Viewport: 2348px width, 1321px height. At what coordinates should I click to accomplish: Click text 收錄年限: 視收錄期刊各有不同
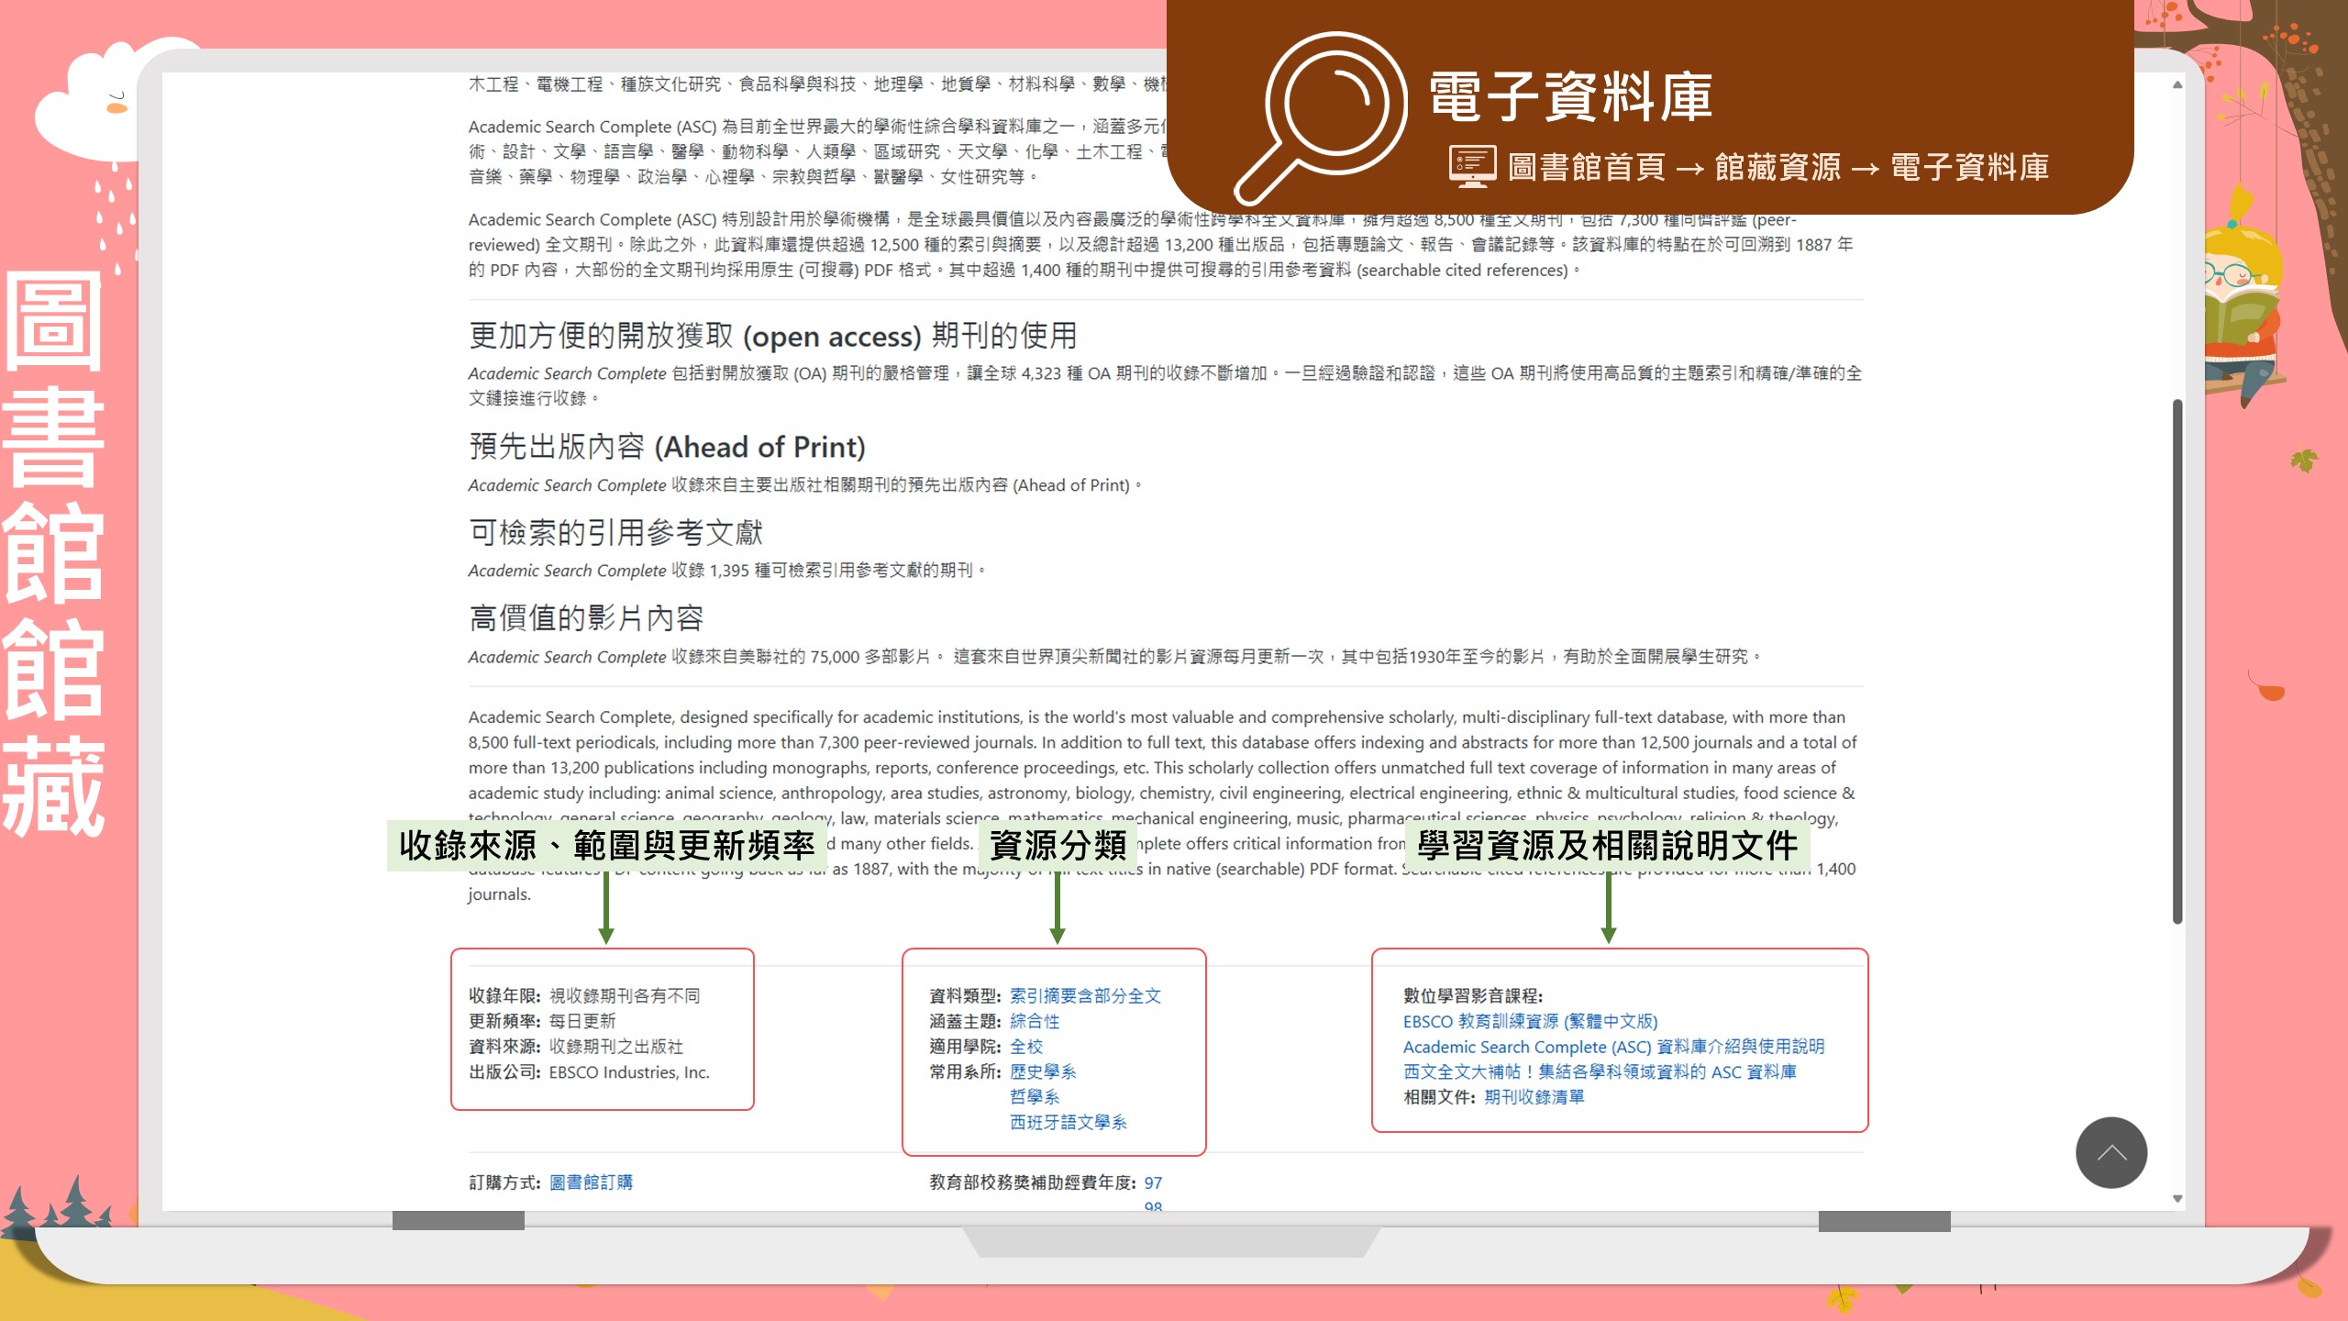point(584,995)
